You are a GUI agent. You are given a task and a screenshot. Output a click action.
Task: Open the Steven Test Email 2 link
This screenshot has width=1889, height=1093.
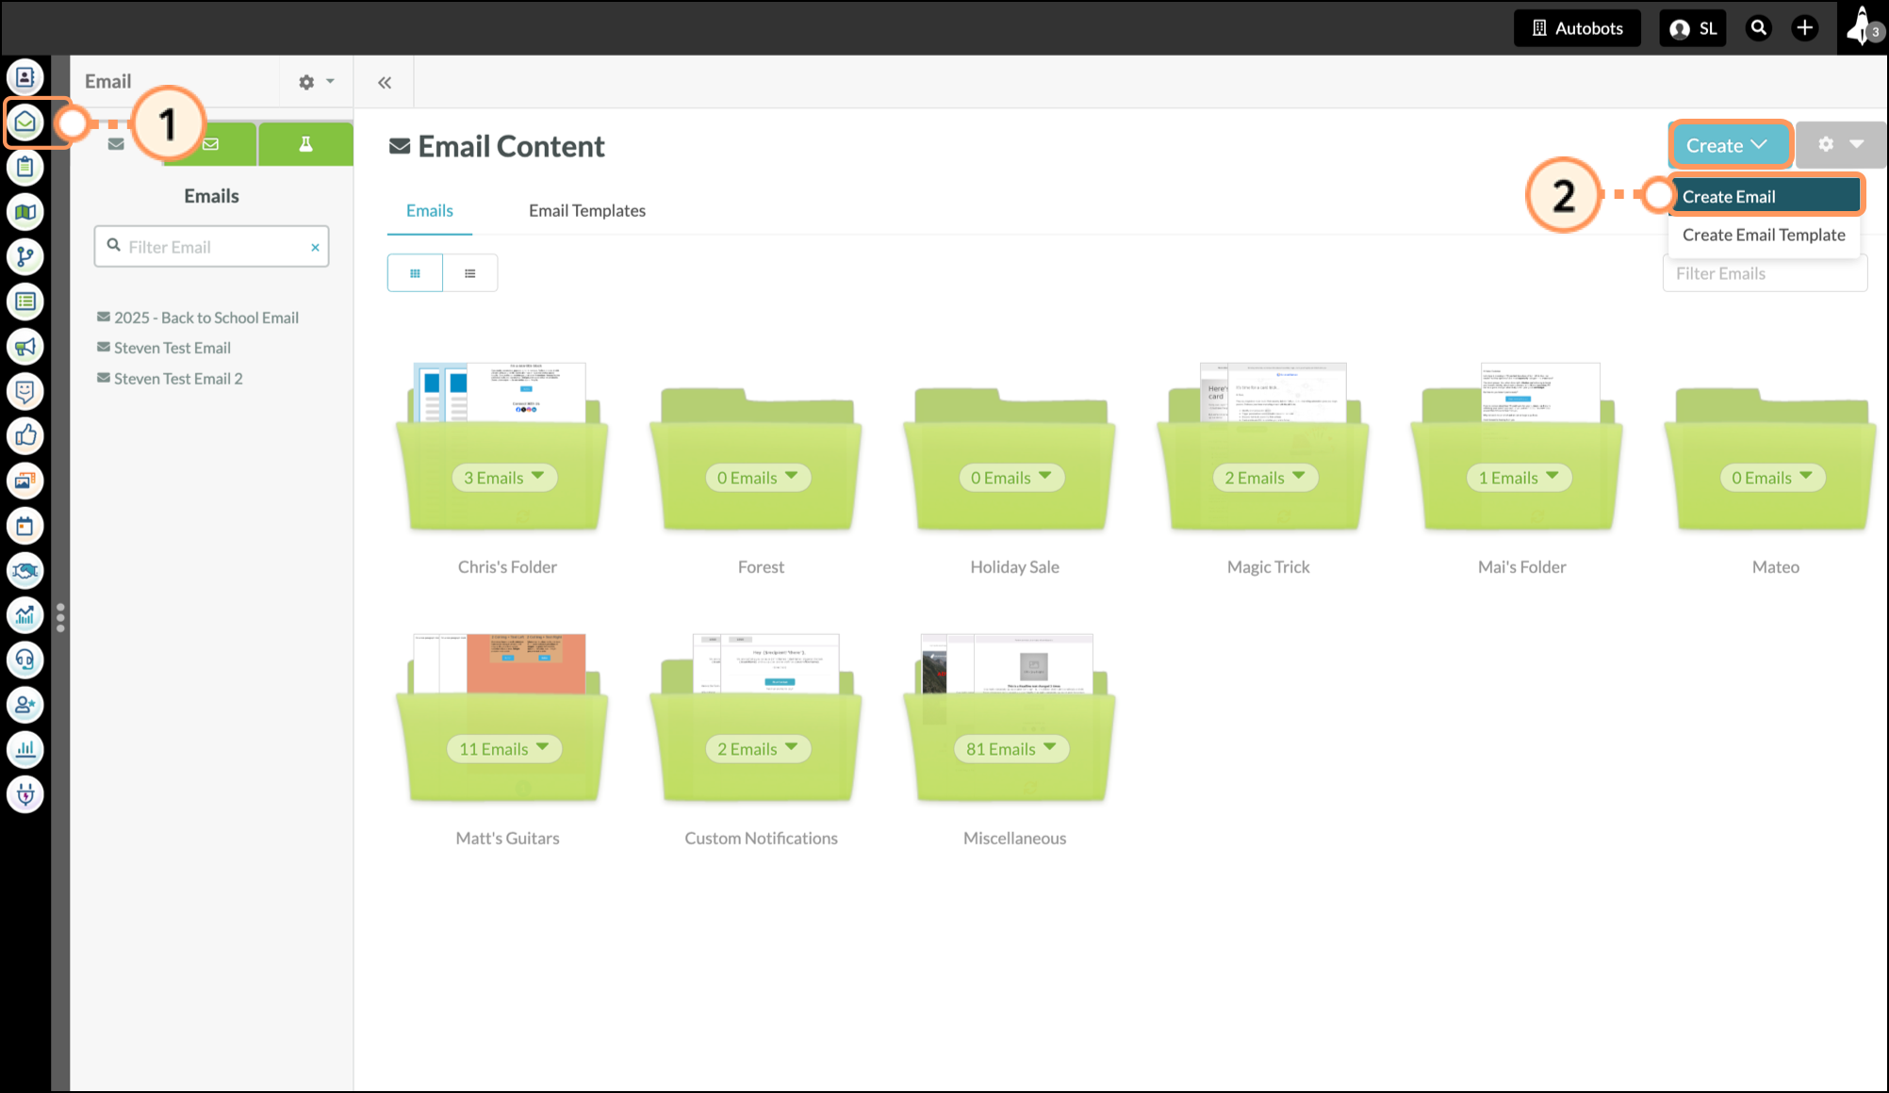(178, 379)
